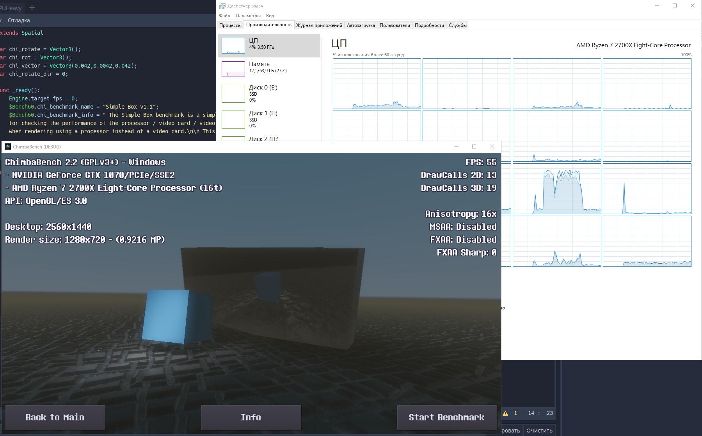The image size is (702, 436).
Task: Select Диск 1 (F:) in performance sidebar
Action: [269, 119]
